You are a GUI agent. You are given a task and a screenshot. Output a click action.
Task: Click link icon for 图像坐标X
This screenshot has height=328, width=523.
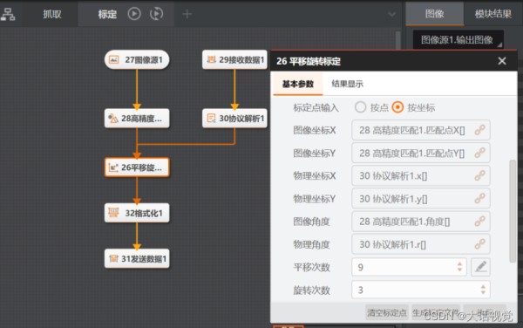(x=479, y=130)
